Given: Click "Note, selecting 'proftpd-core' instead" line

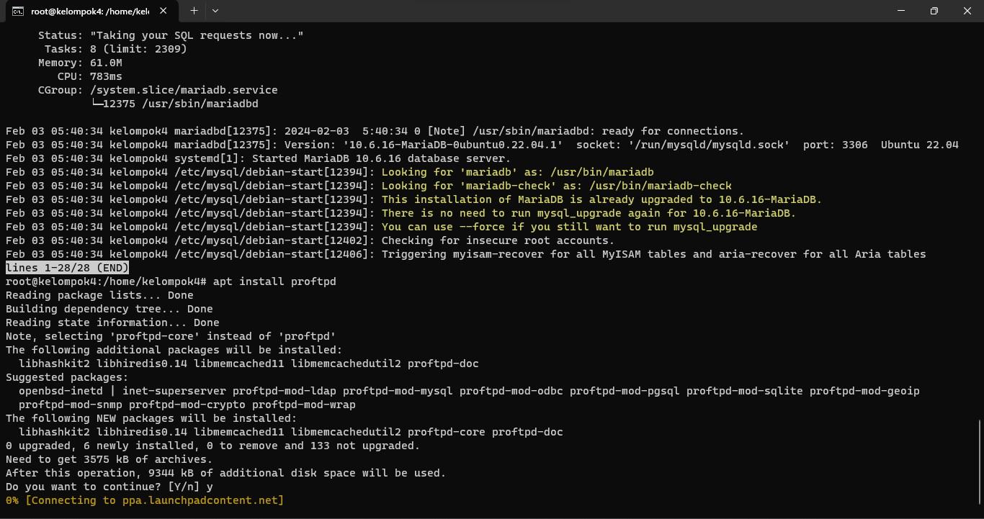Looking at the screenshot, I should (171, 336).
